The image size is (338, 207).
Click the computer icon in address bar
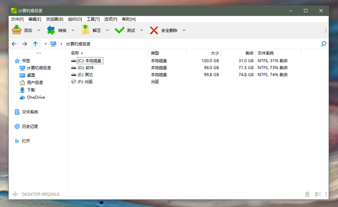coord(53,44)
